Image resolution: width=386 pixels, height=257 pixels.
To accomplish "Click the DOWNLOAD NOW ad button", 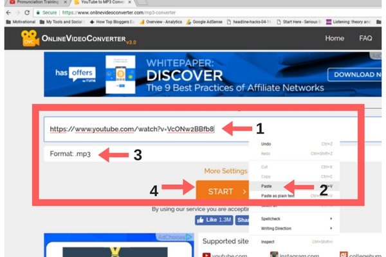I will pos(354,75).
